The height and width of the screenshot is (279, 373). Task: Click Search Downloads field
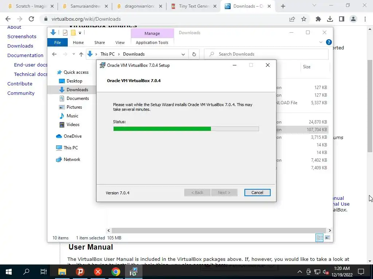coord(266,54)
